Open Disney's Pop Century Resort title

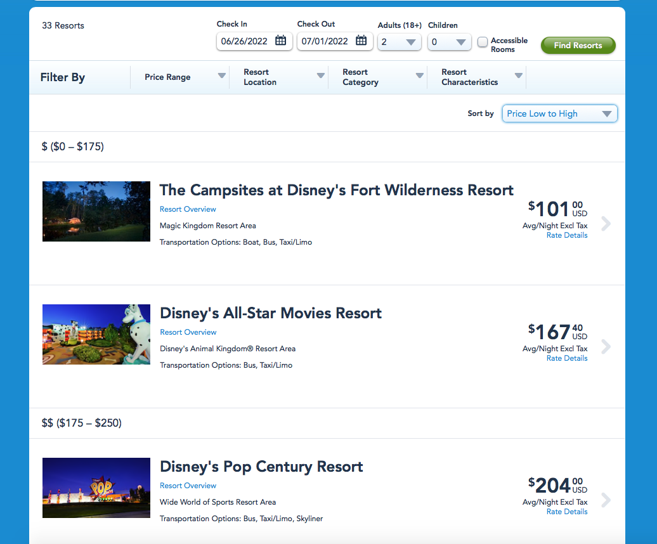click(261, 467)
